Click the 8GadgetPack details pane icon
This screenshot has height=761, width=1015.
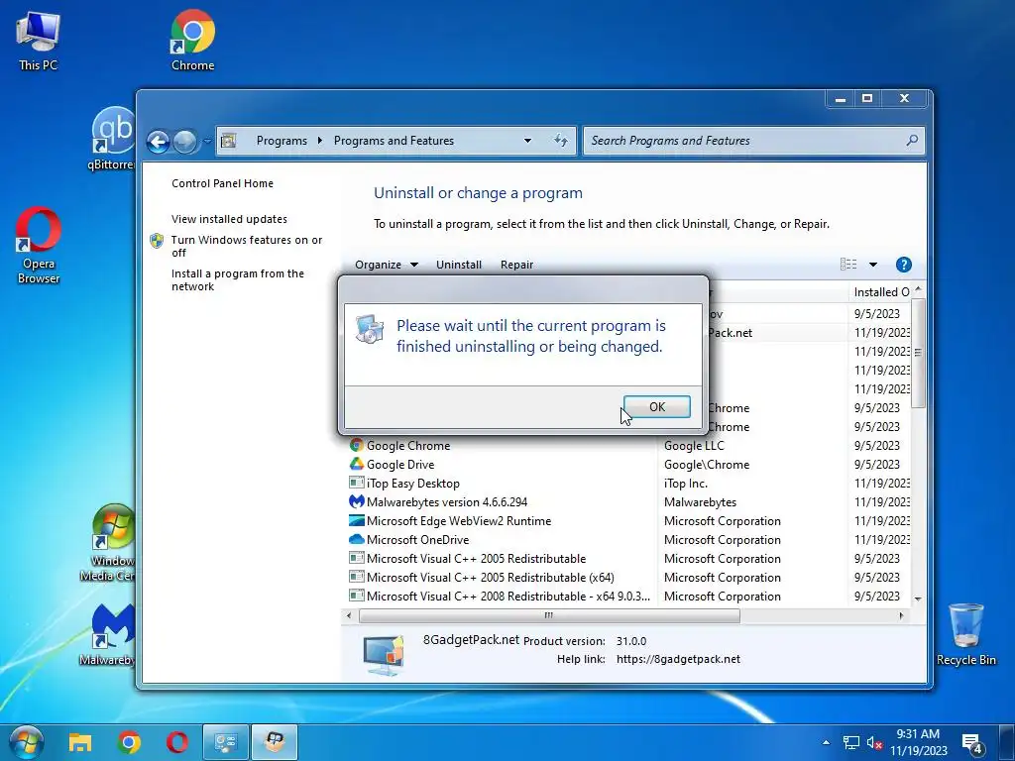(384, 655)
